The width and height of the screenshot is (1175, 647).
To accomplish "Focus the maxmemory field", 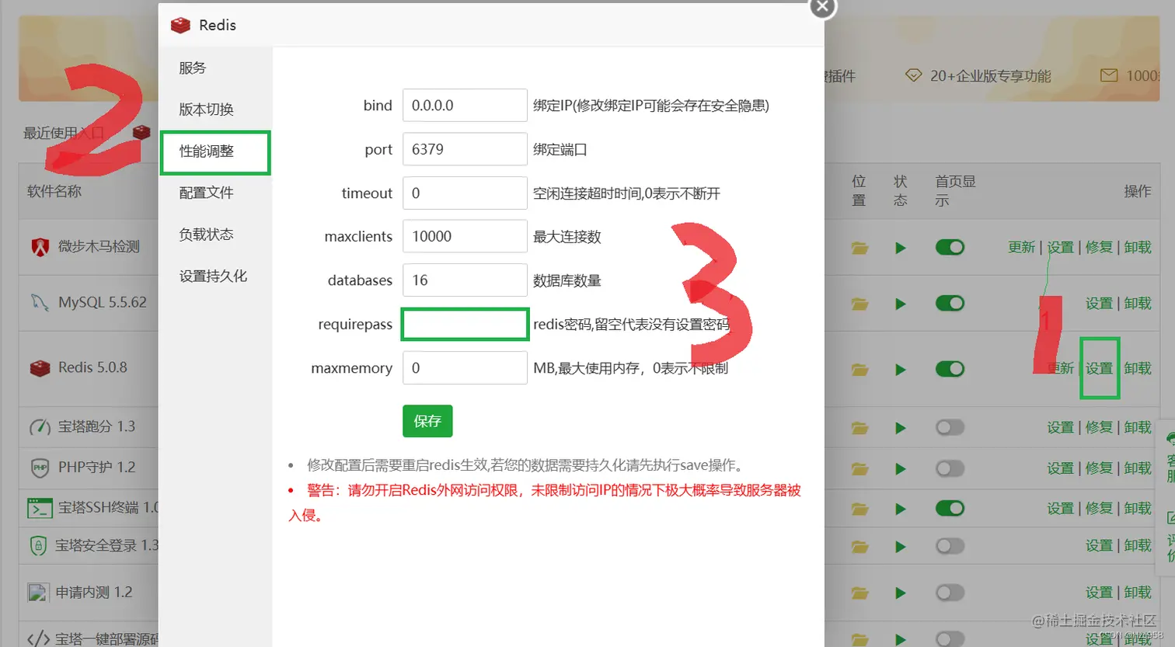I will (465, 368).
